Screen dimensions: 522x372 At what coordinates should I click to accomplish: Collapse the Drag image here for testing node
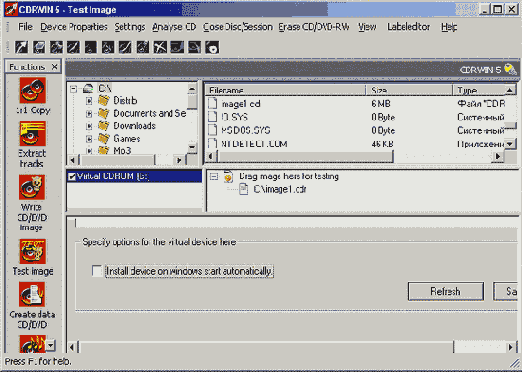point(214,176)
